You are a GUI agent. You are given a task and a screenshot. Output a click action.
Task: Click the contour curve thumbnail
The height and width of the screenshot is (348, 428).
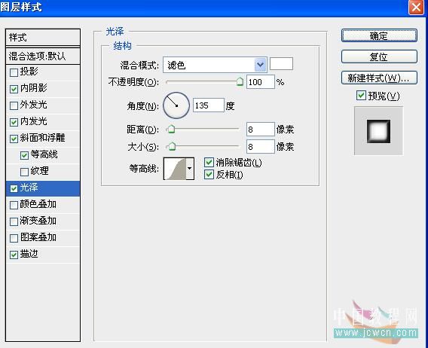point(175,169)
